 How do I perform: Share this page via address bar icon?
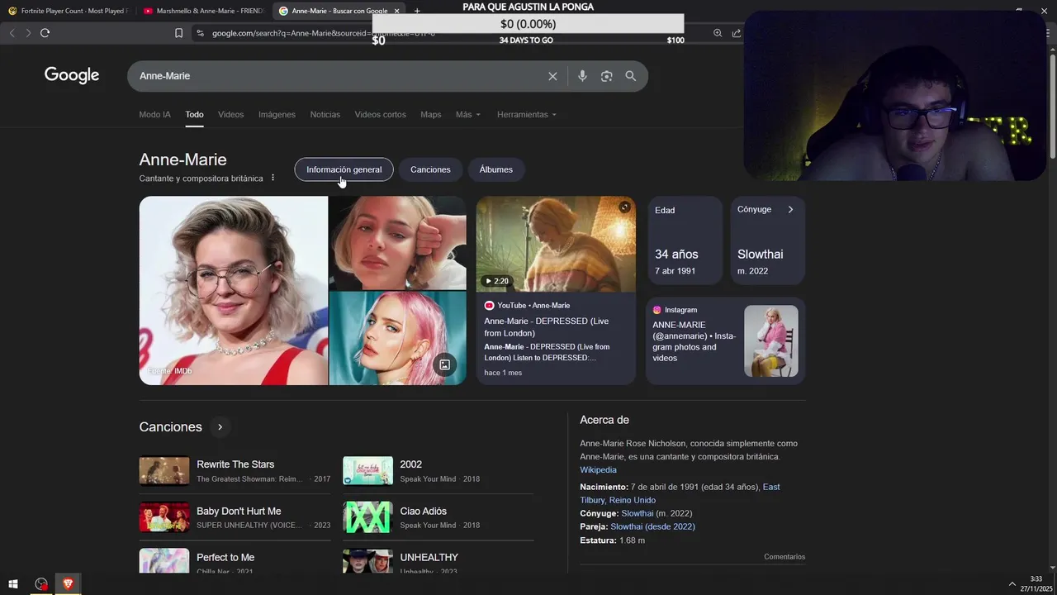tap(736, 33)
